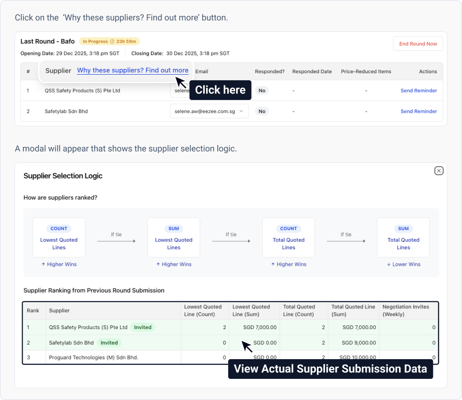Viewport: 462px width, 400px height.
Task: Click Invited badge beside QSS Safety Products
Action: (x=143, y=327)
